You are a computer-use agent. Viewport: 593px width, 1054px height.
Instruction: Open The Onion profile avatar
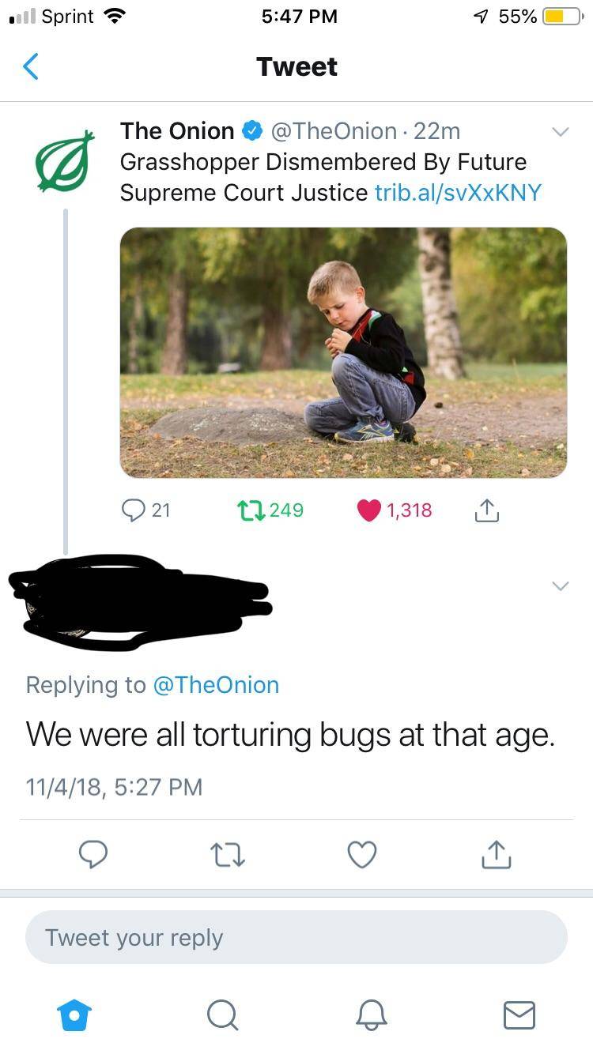point(65,159)
